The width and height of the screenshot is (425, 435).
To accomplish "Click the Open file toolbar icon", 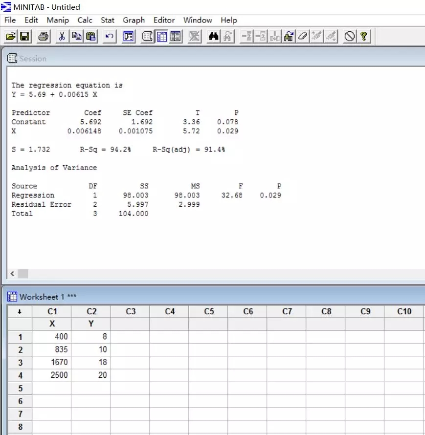I will (10, 37).
